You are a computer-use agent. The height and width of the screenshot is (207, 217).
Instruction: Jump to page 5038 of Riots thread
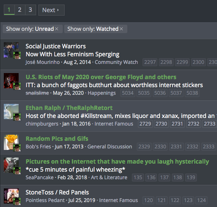[192, 93]
